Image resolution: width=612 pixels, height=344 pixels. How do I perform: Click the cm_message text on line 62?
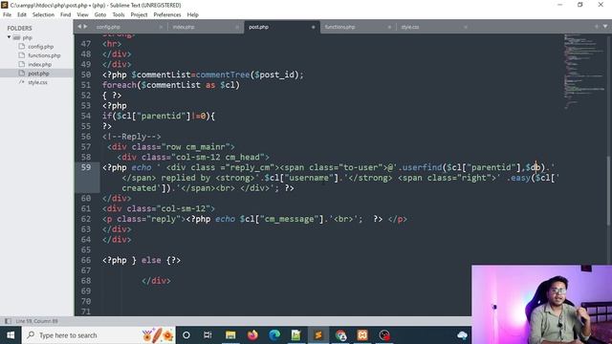pyautogui.click(x=289, y=219)
